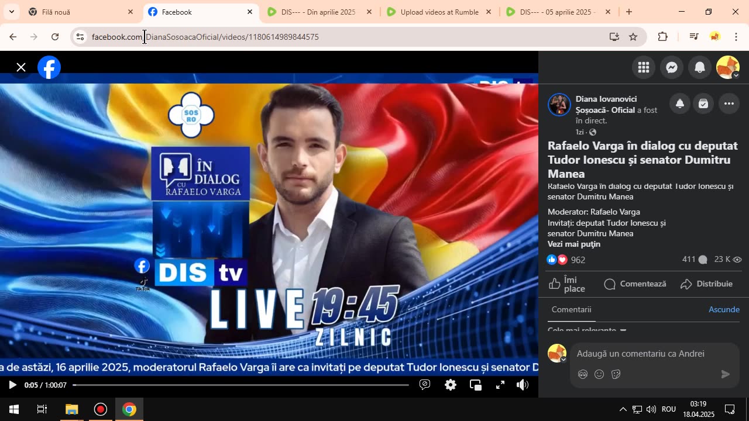Open File Explorer on taskbar
Screen dimensions: 749x421
(71, 409)
